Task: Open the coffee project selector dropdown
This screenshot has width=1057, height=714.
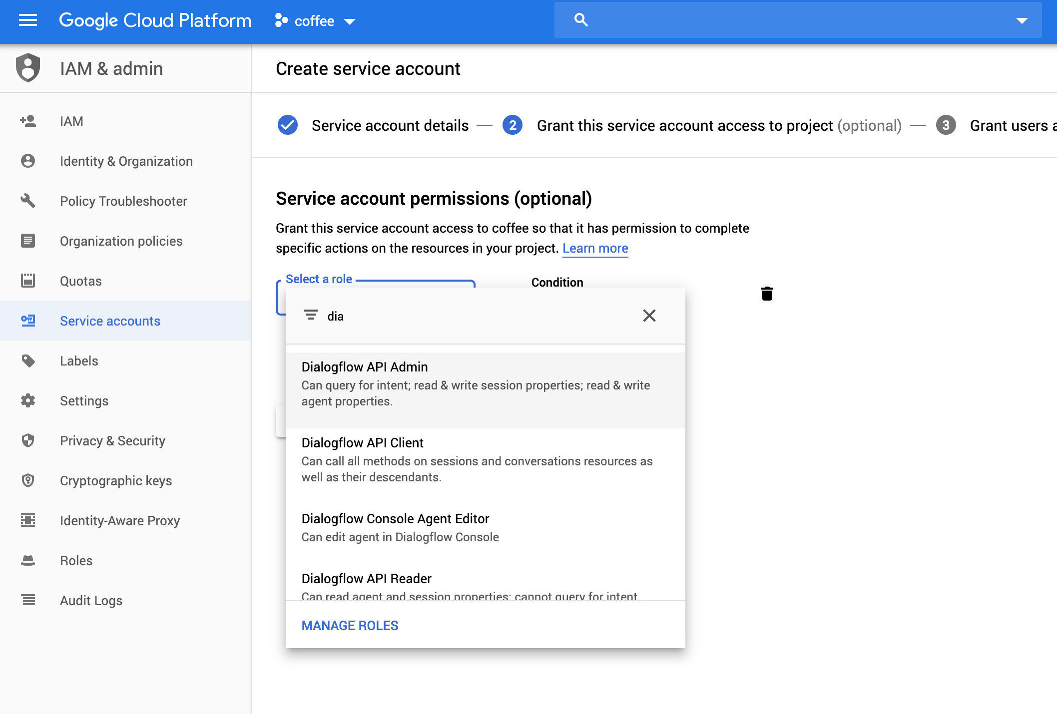Action: click(x=315, y=21)
